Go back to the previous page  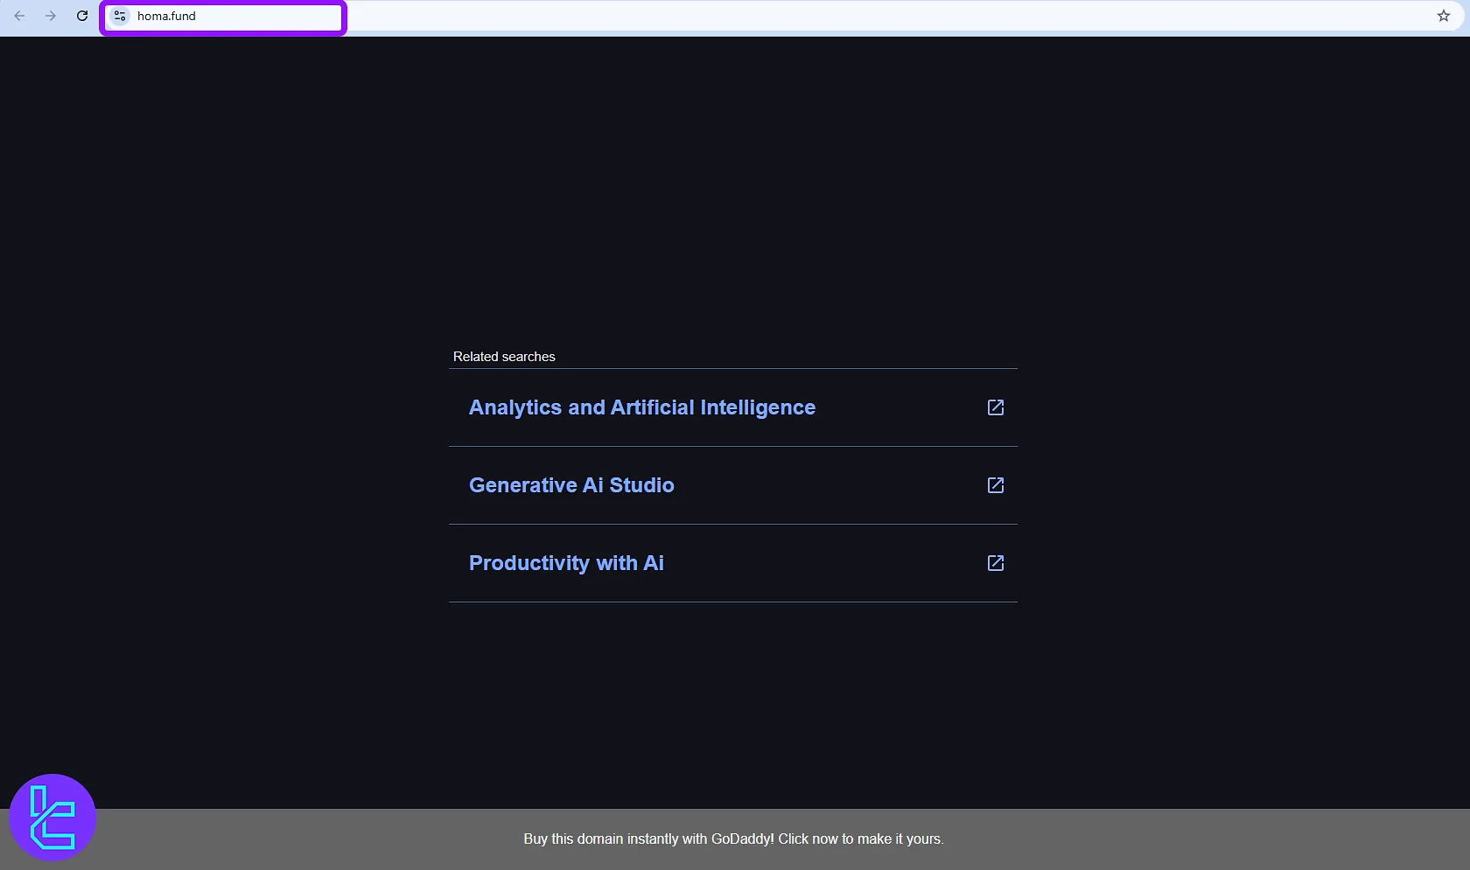click(x=19, y=16)
